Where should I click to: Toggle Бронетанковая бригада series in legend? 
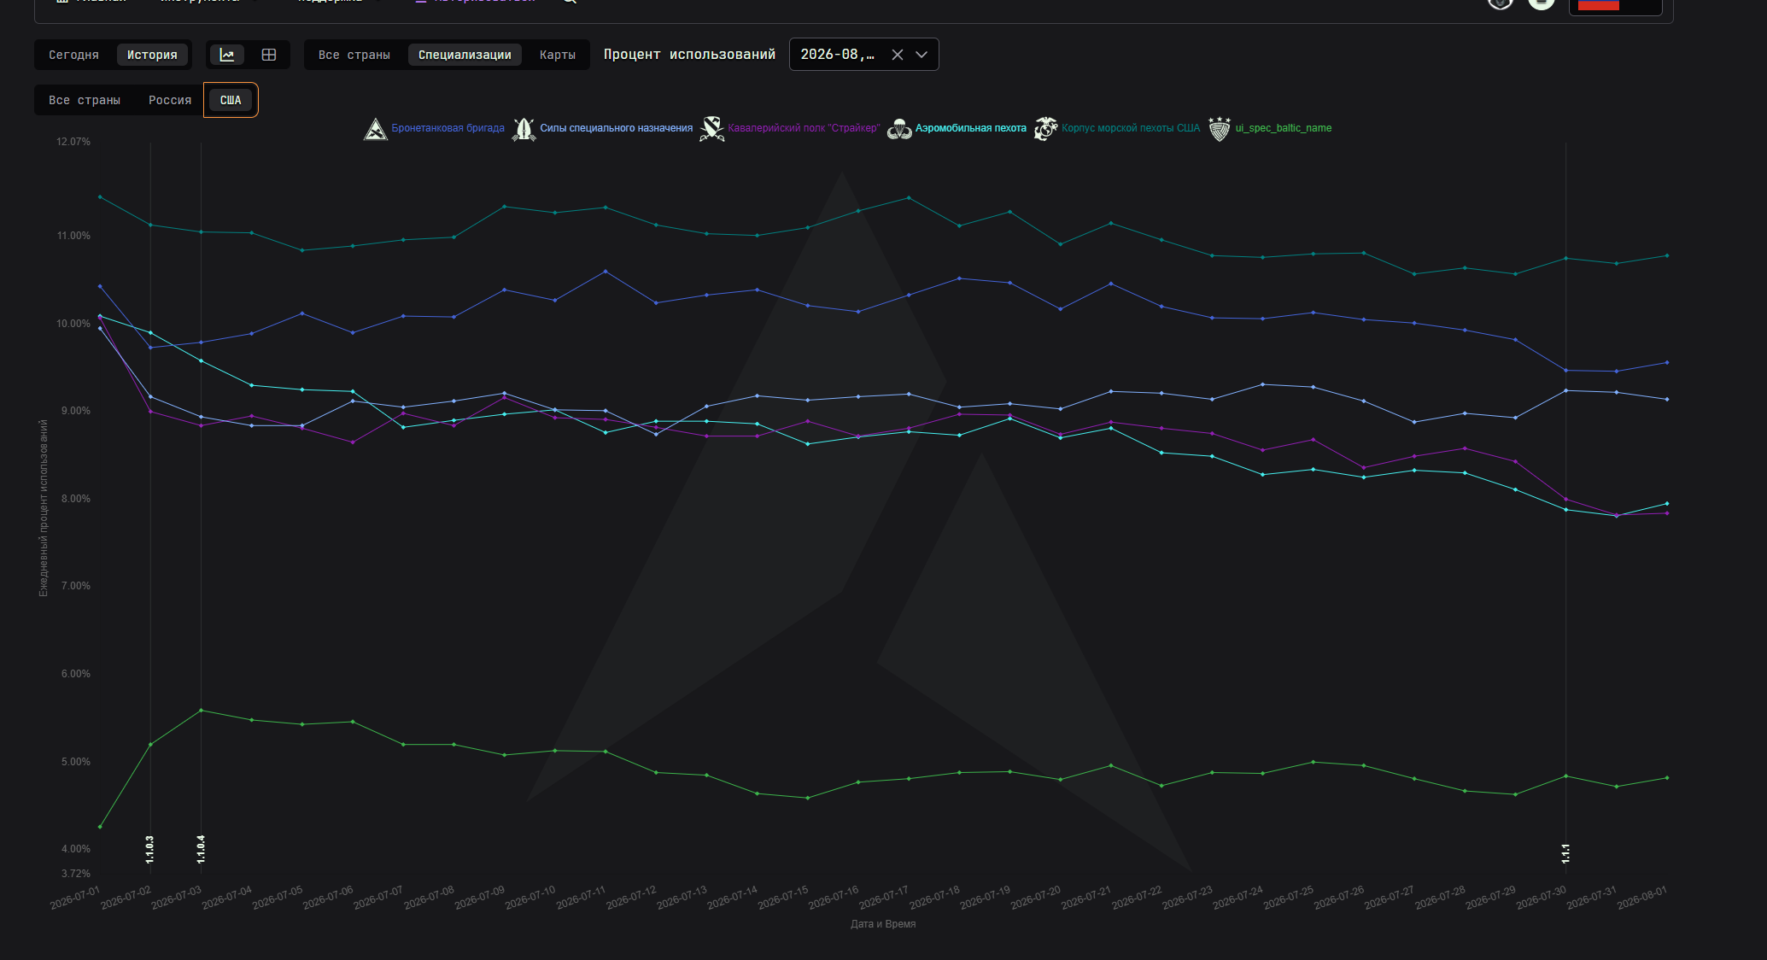click(448, 128)
